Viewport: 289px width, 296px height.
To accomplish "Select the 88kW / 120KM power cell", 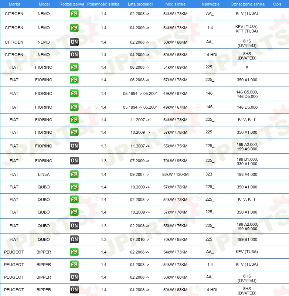I will [x=176, y=174].
